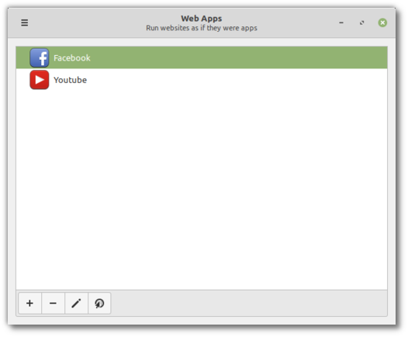
Task: Close the Web Apps window
Action: [382, 23]
